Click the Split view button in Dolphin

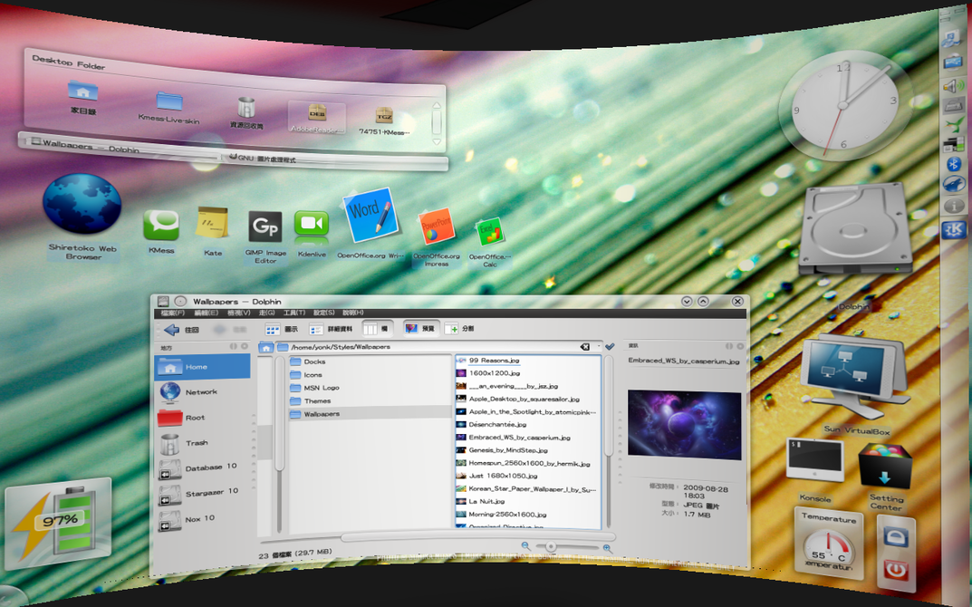pos(459,329)
